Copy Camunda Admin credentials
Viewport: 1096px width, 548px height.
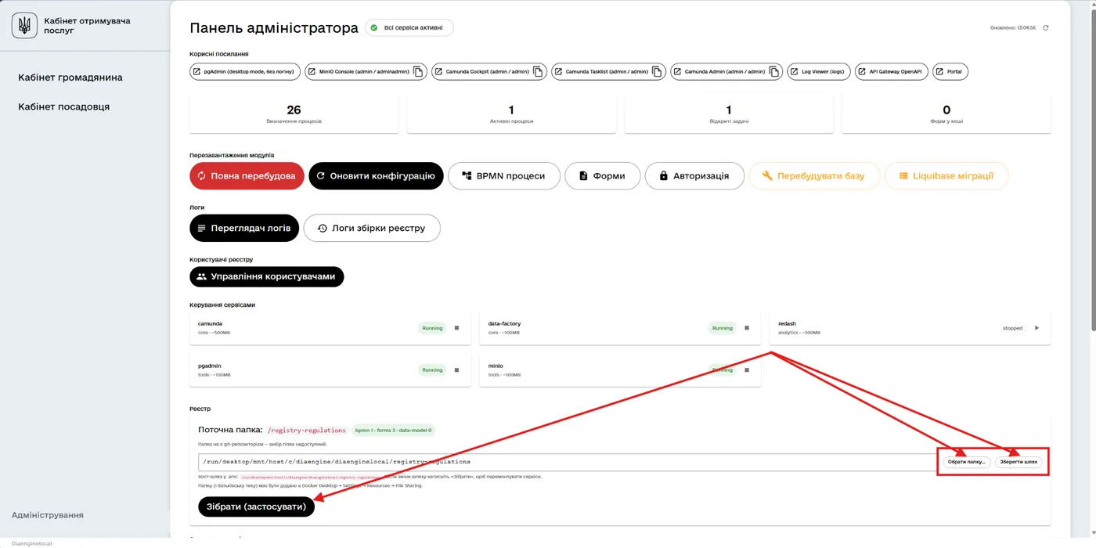click(773, 72)
